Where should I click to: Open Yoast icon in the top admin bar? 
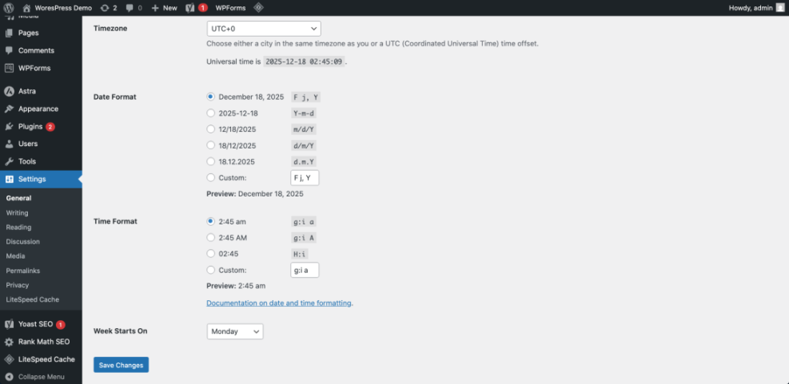click(190, 7)
